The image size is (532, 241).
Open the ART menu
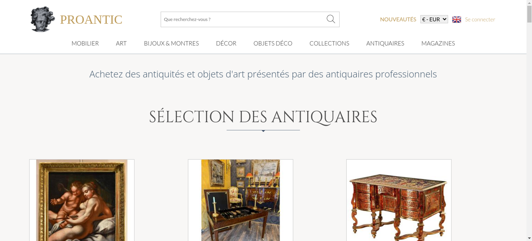click(x=121, y=43)
